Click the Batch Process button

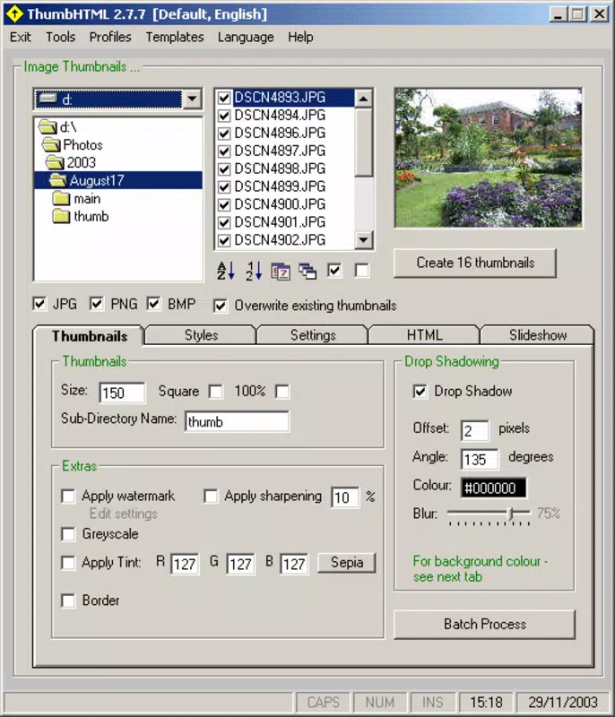coord(485,624)
